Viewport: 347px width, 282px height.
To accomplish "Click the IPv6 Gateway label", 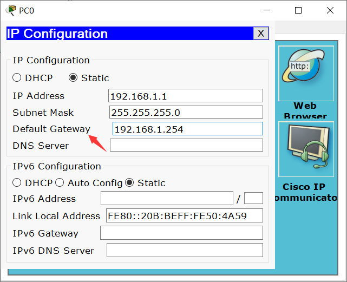I will click(45, 233).
